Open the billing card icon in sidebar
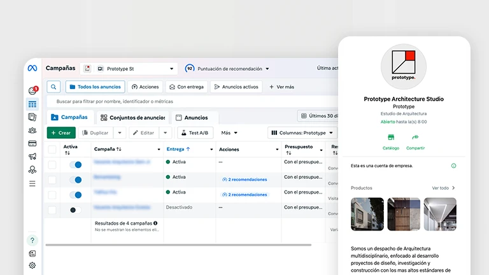Viewport: 489px width, 275px height. coord(32,143)
